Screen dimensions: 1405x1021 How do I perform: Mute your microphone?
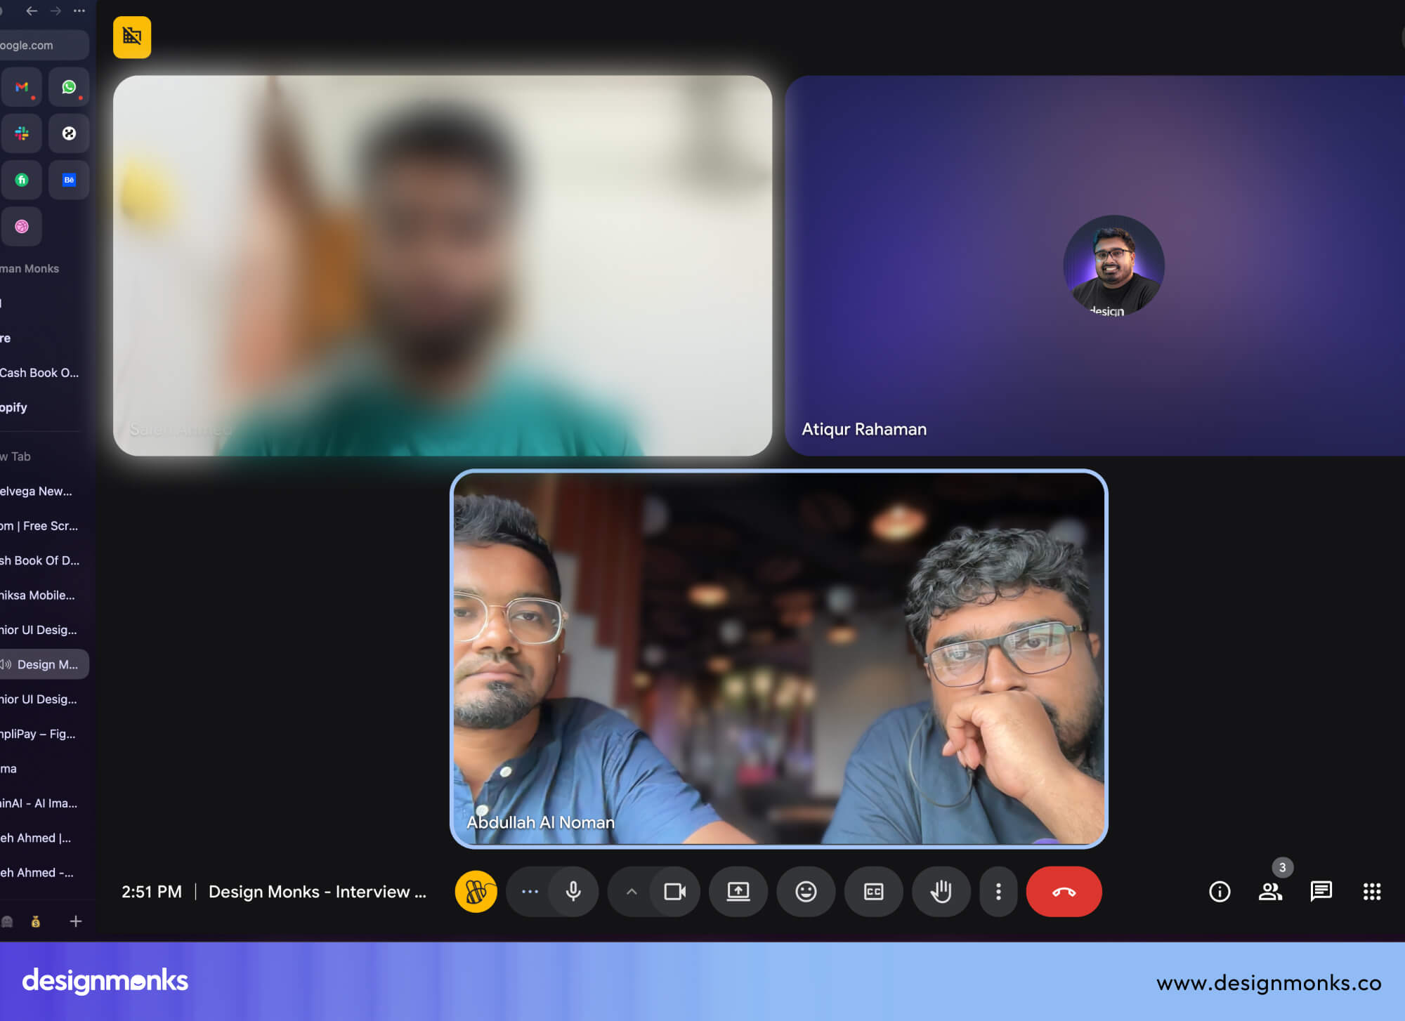(x=573, y=892)
